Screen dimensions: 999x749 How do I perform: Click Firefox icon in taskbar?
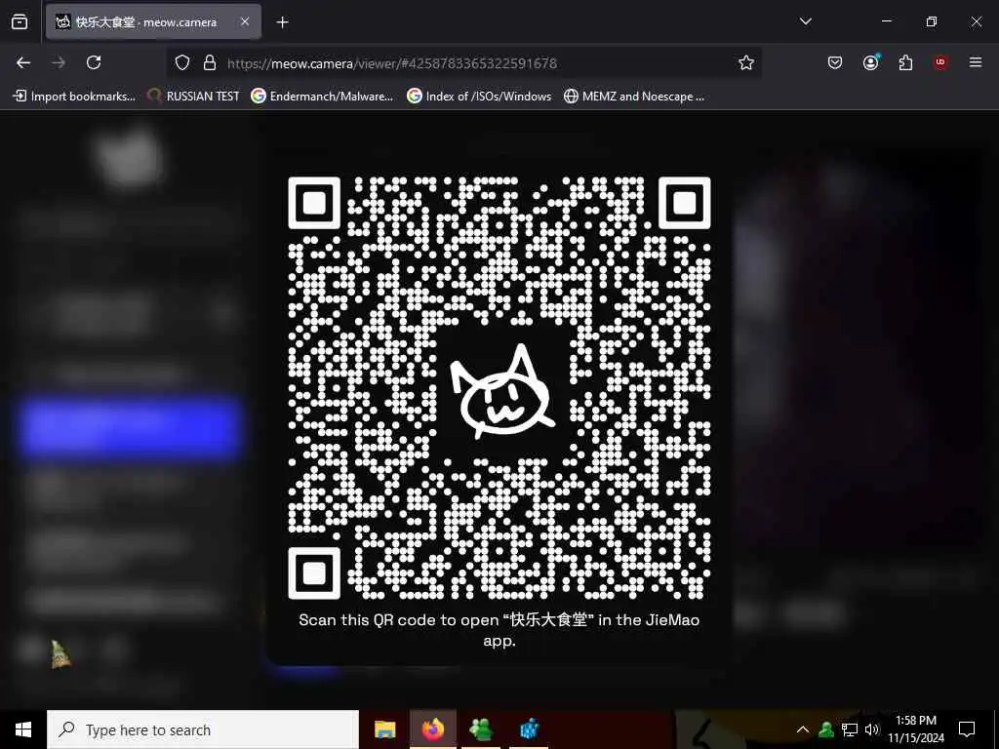click(x=433, y=729)
